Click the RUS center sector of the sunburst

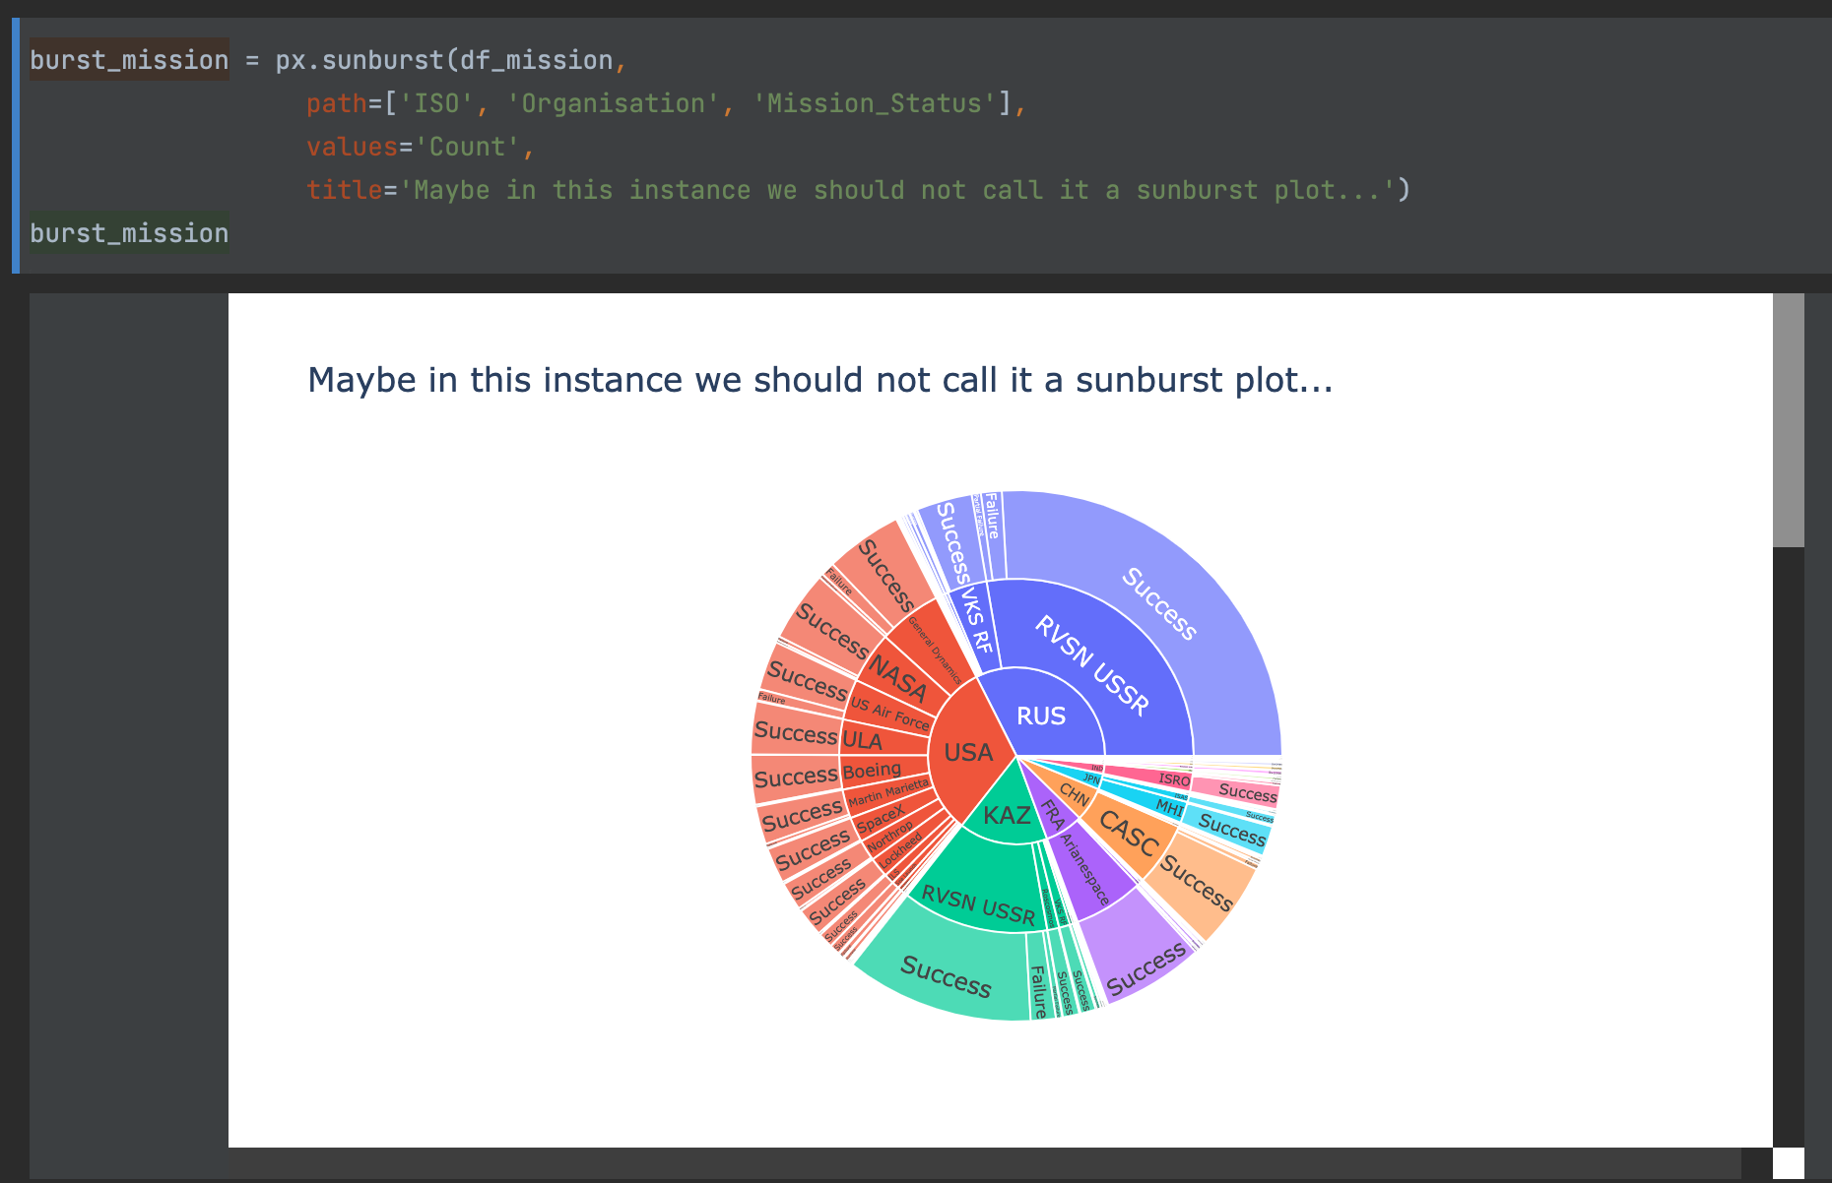pos(1040,716)
